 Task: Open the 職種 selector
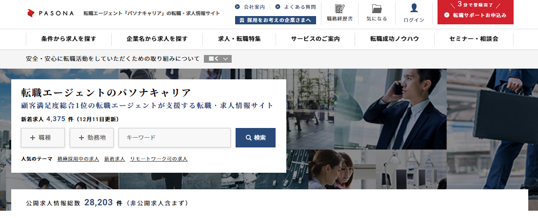43,138
